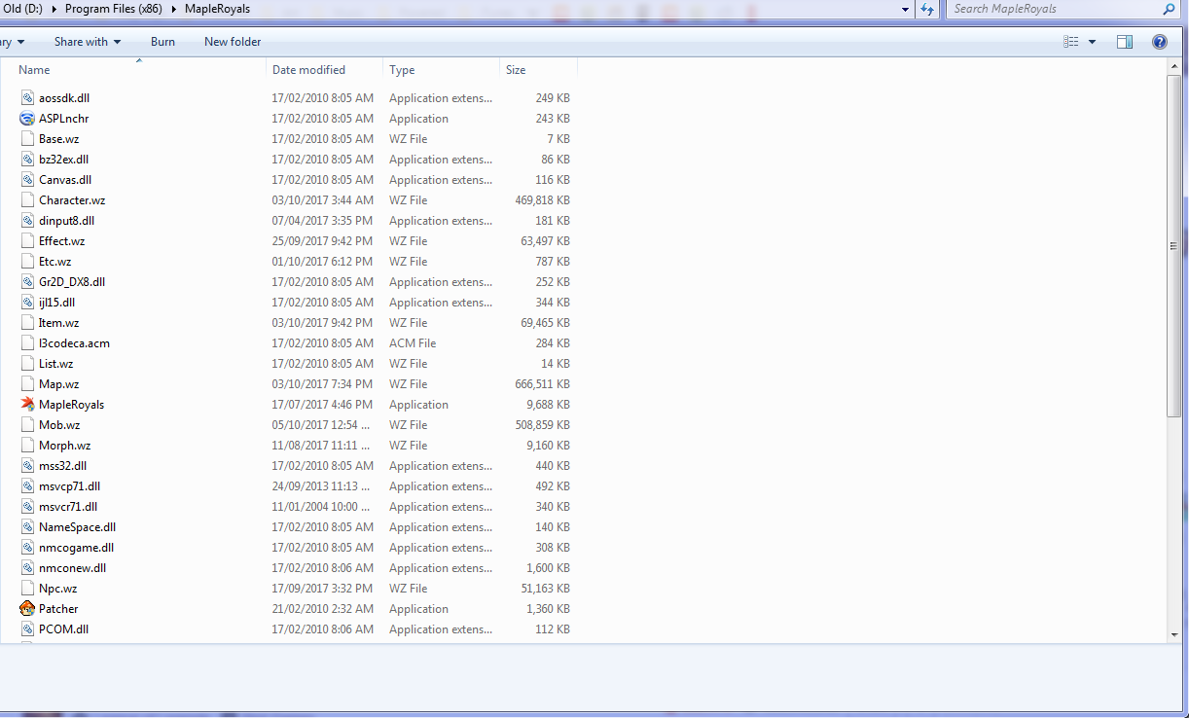Click the search magnifier icon
1189x718 pixels.
[x=1169, y=9]
